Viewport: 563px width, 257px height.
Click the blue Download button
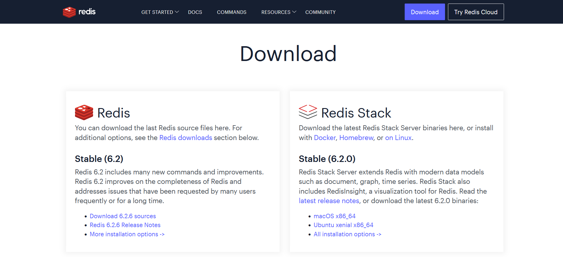[x=425, y=12]
